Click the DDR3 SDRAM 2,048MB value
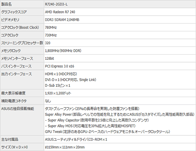 coord(62,20)
